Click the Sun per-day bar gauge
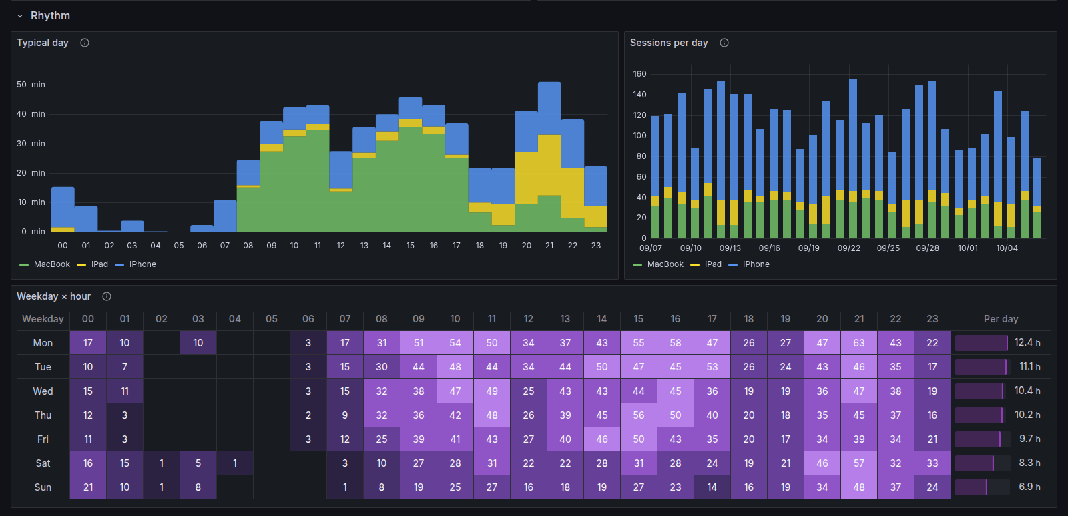Image resolution: width=1068 pixels, height=516 pixels. (x=982, y=487)
